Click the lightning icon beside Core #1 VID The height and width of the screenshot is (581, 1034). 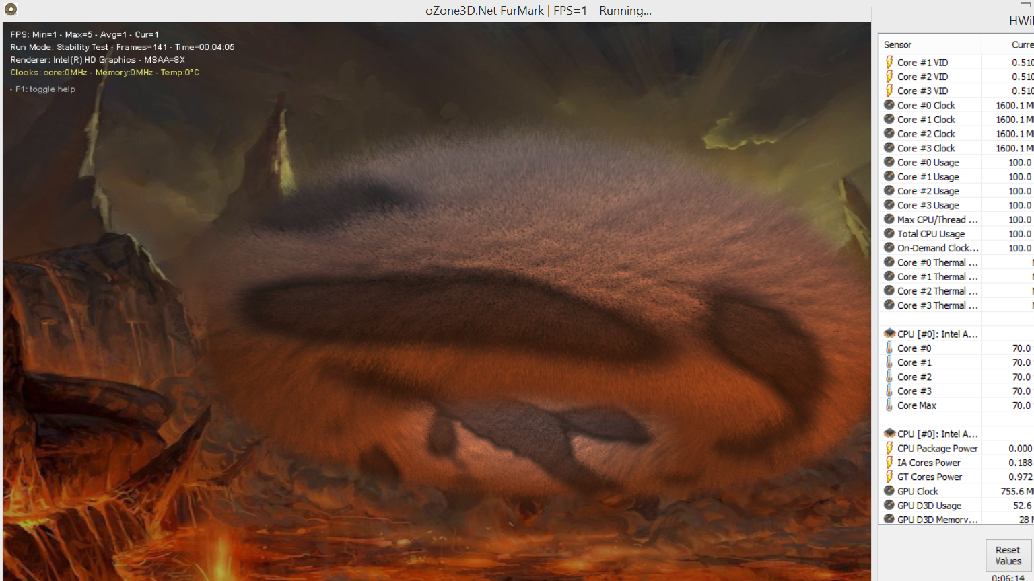point(889,62)
